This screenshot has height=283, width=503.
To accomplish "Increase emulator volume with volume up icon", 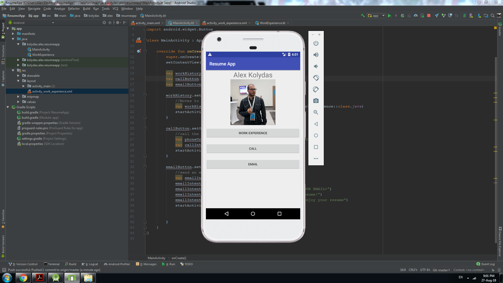I will 316,55.
